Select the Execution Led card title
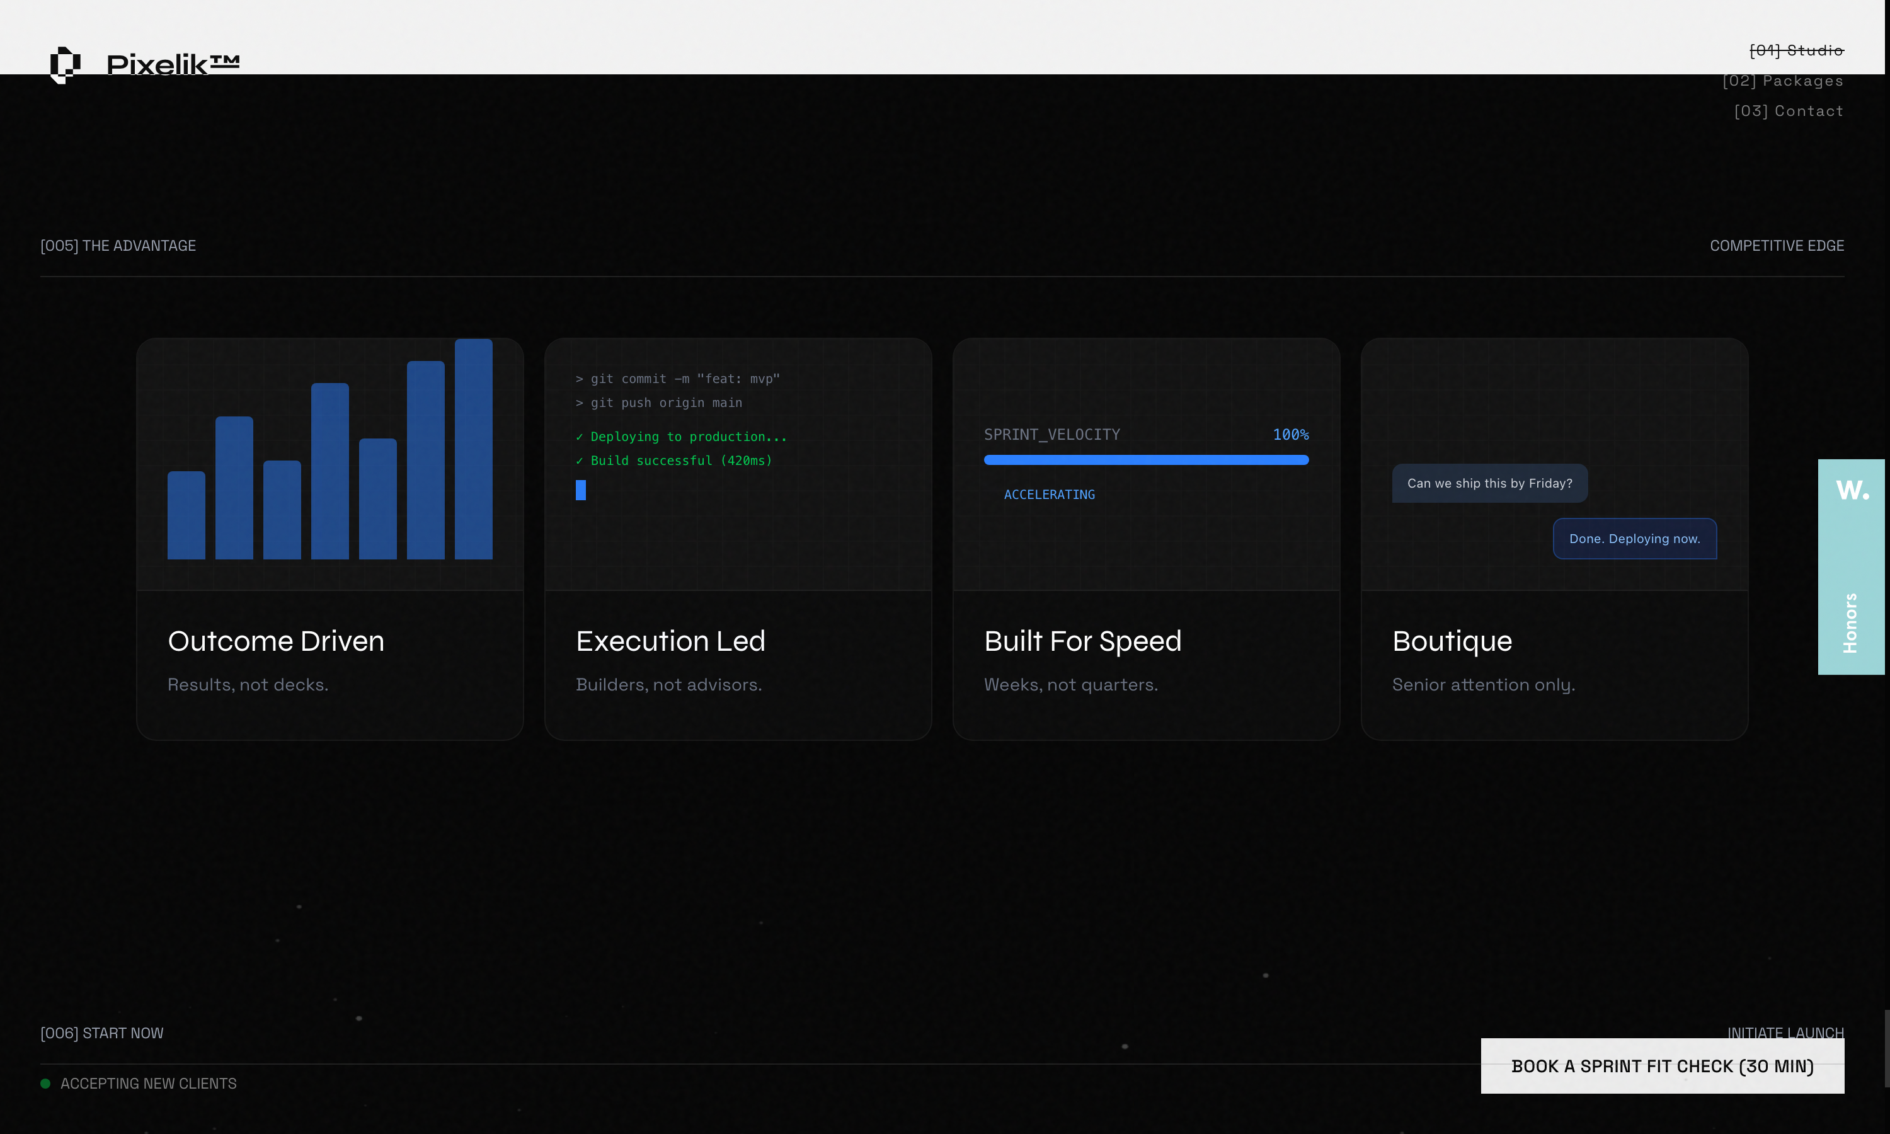The image size is (1890, 1134). click(670, 641)
